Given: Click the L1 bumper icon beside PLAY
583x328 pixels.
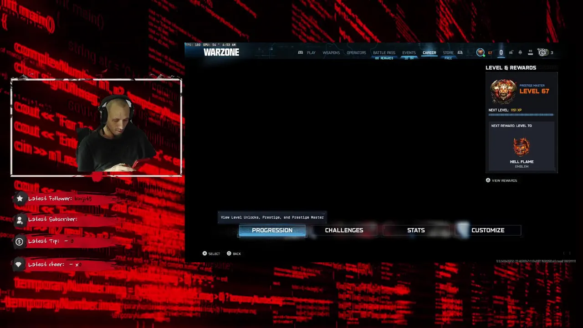Looking at the screenshot, I should pos(300,53).
